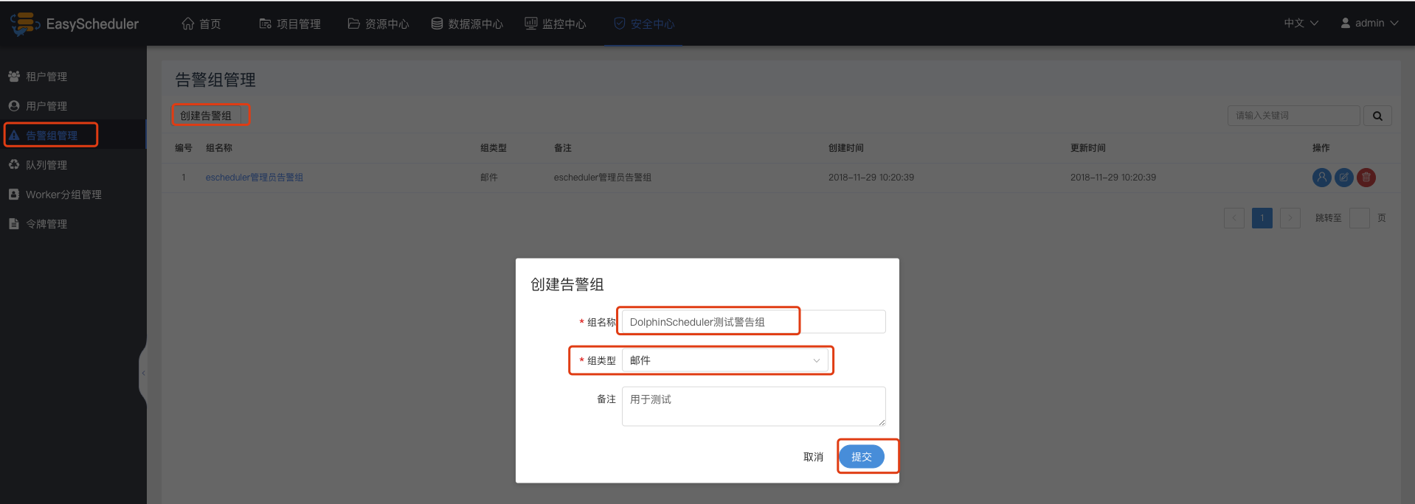Open the 安全中心 menu
Screen dimensions: 1415x504
click(x=644, y=24)
